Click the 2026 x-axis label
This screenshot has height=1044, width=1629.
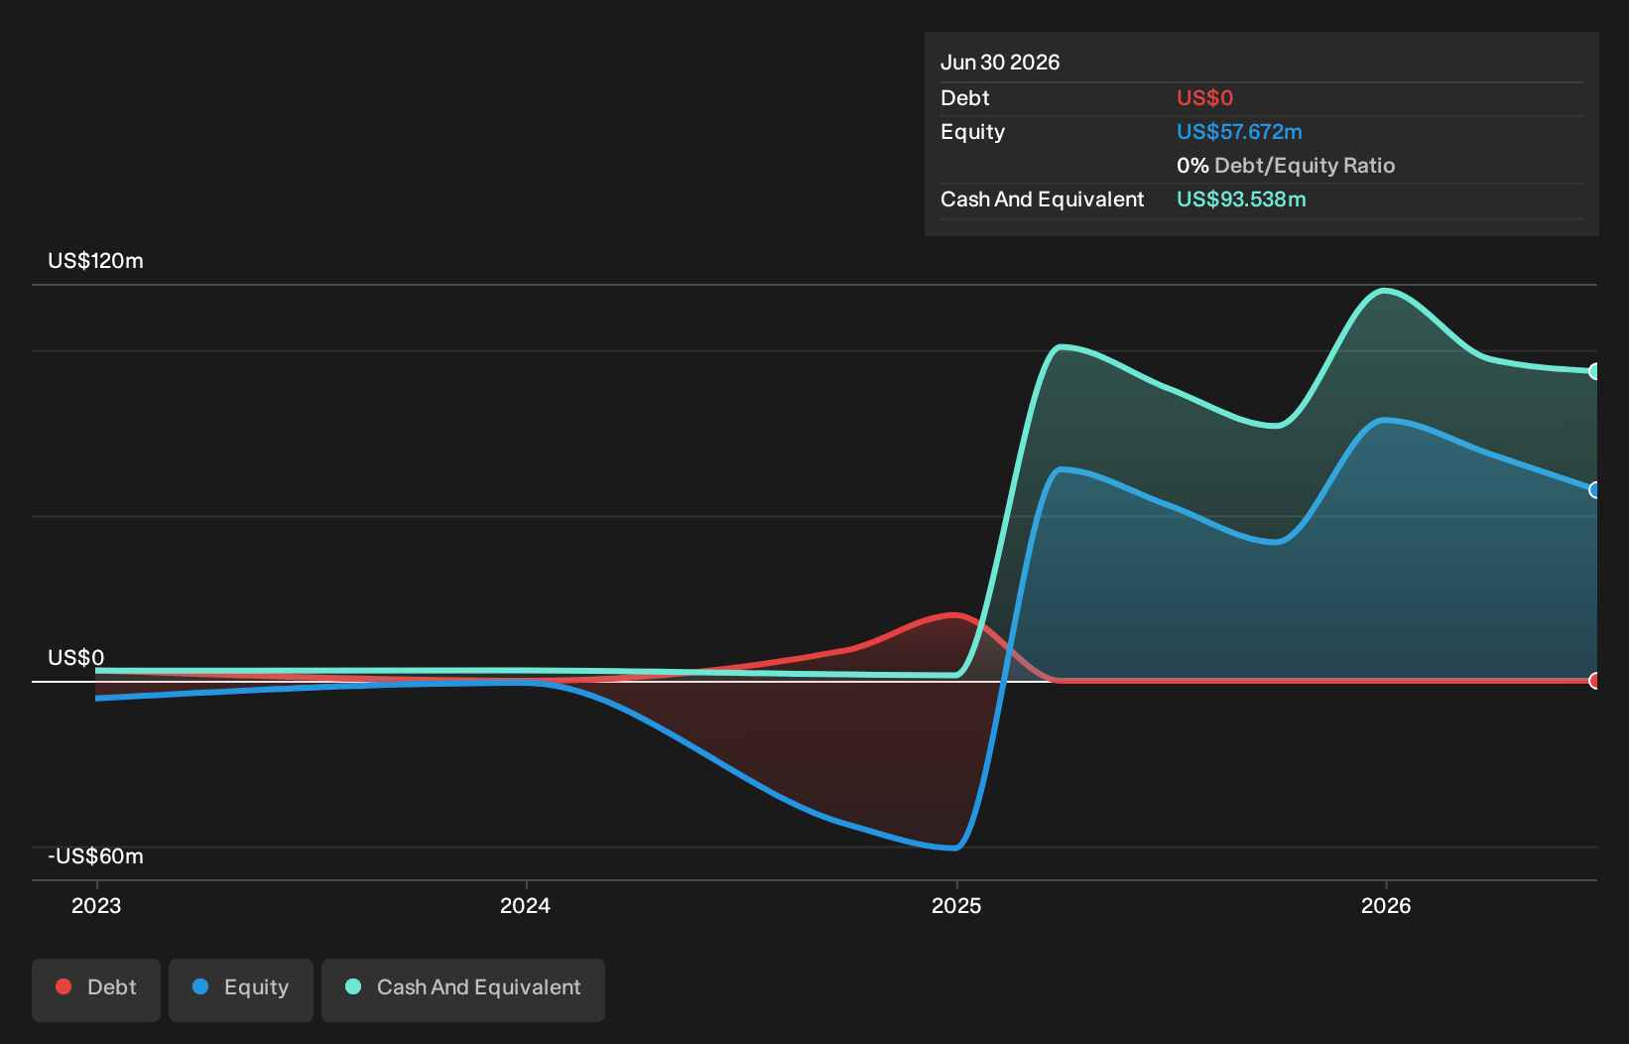[1386, 905]
